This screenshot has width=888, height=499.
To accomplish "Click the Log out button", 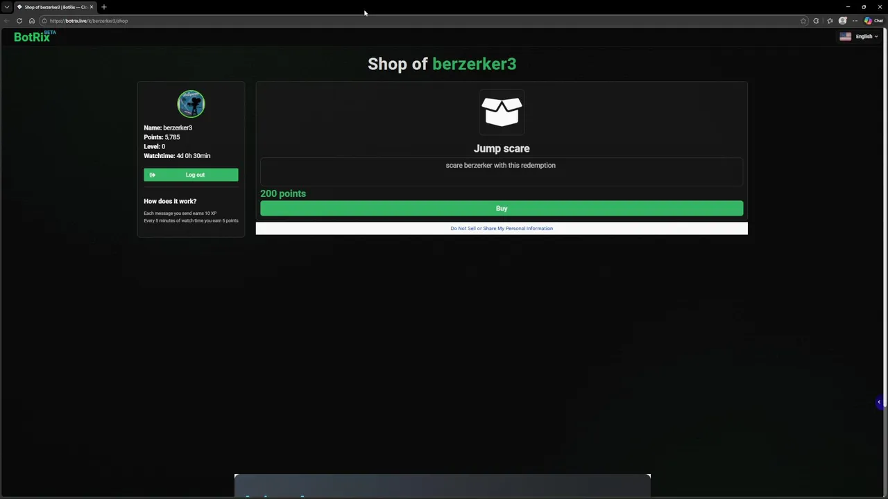I will (191, 175).
